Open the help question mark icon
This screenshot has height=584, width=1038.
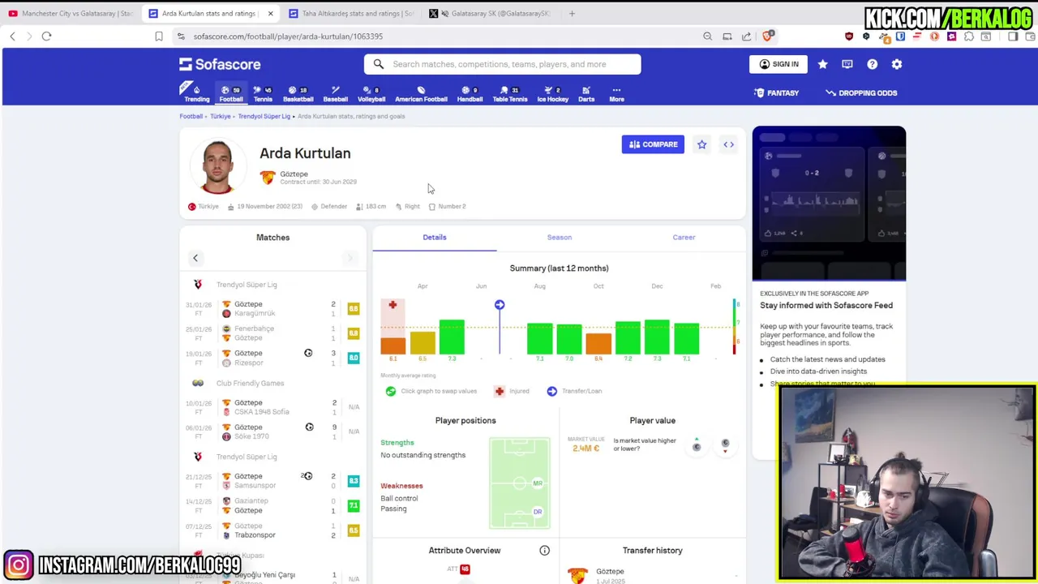(872, 64)
